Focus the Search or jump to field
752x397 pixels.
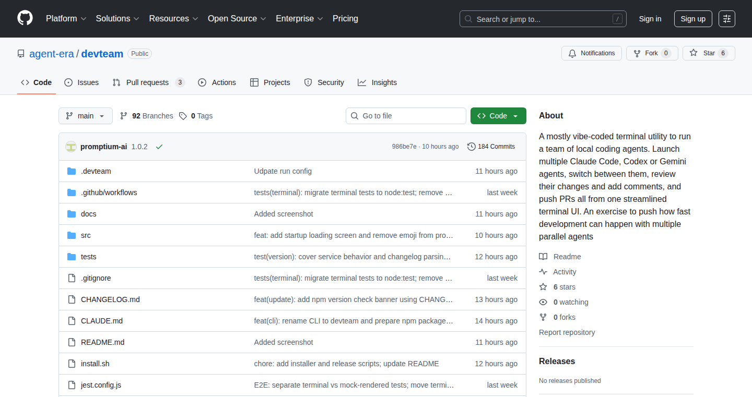[543, 19]
